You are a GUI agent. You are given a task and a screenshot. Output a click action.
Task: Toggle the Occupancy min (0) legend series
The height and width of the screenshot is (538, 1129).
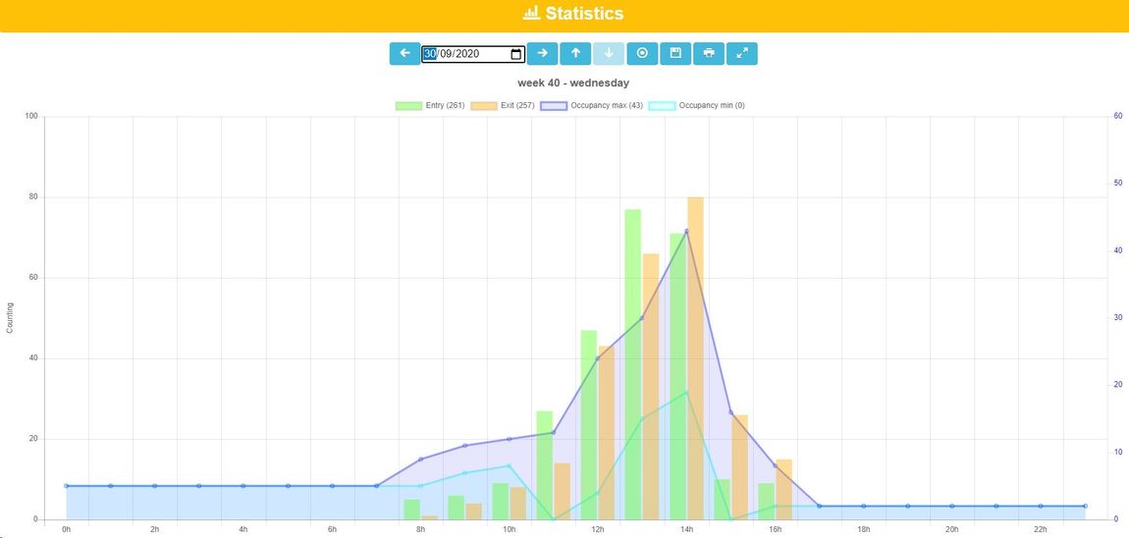tap(697, 106)
